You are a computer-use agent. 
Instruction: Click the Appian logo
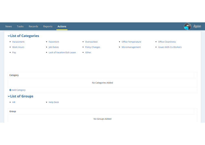click(197, 26)
